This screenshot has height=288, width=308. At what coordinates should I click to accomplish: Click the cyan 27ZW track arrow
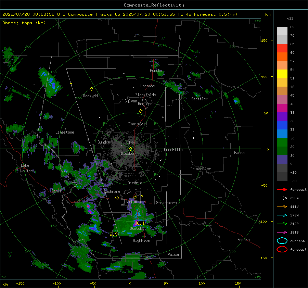282,215
